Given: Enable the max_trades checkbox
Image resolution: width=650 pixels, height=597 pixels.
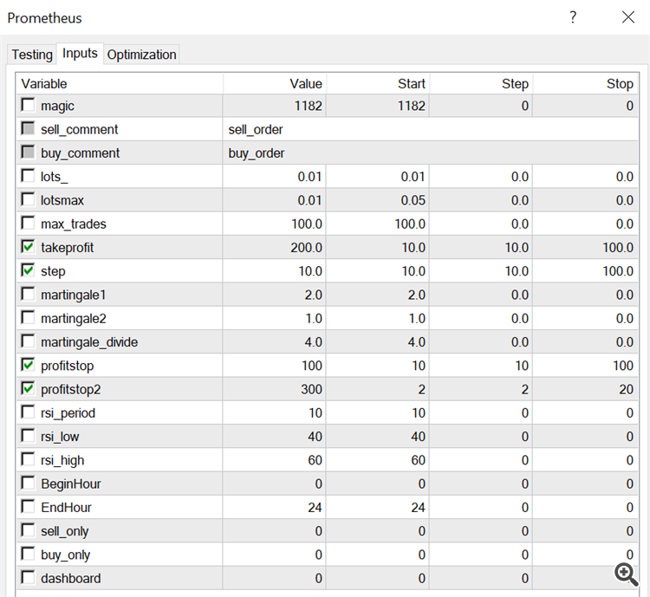Looking at the screenshot, I should [x=28, y=223].
